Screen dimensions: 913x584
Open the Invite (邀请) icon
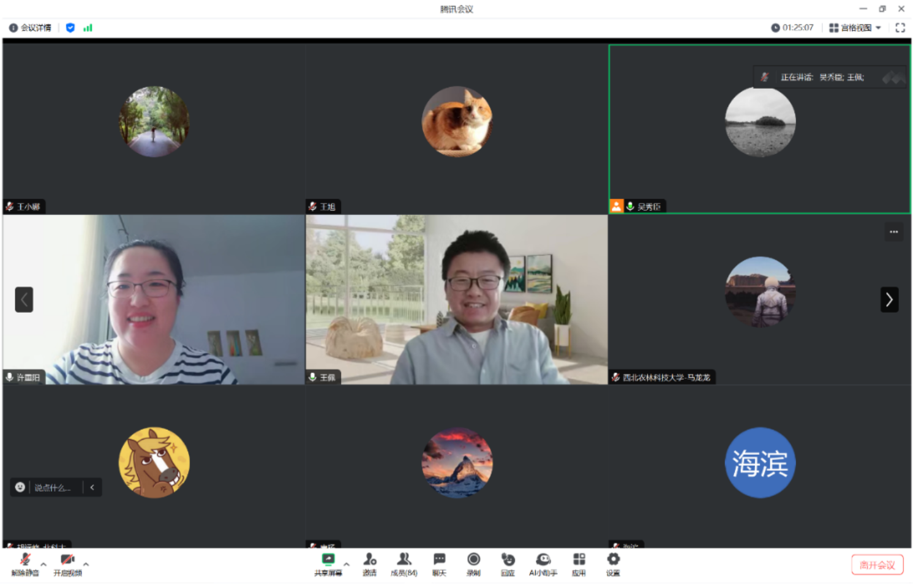click(x=369, y=564)
